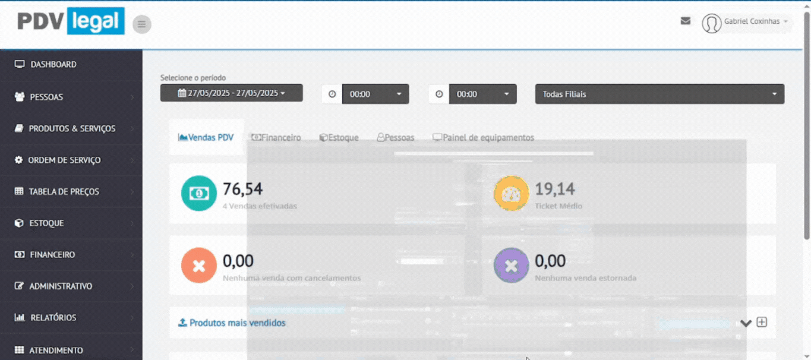Viewport: 811px width, 360px height.
Task: Click the Relatórios bar chart icon
Action: tap(18, 318)
